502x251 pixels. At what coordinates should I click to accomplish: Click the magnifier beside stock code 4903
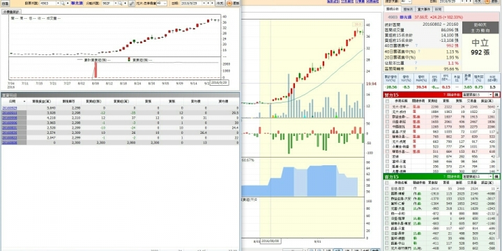pos(63,3)
